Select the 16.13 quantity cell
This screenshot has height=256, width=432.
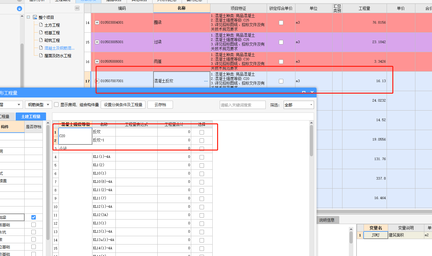tap(365, 81)
